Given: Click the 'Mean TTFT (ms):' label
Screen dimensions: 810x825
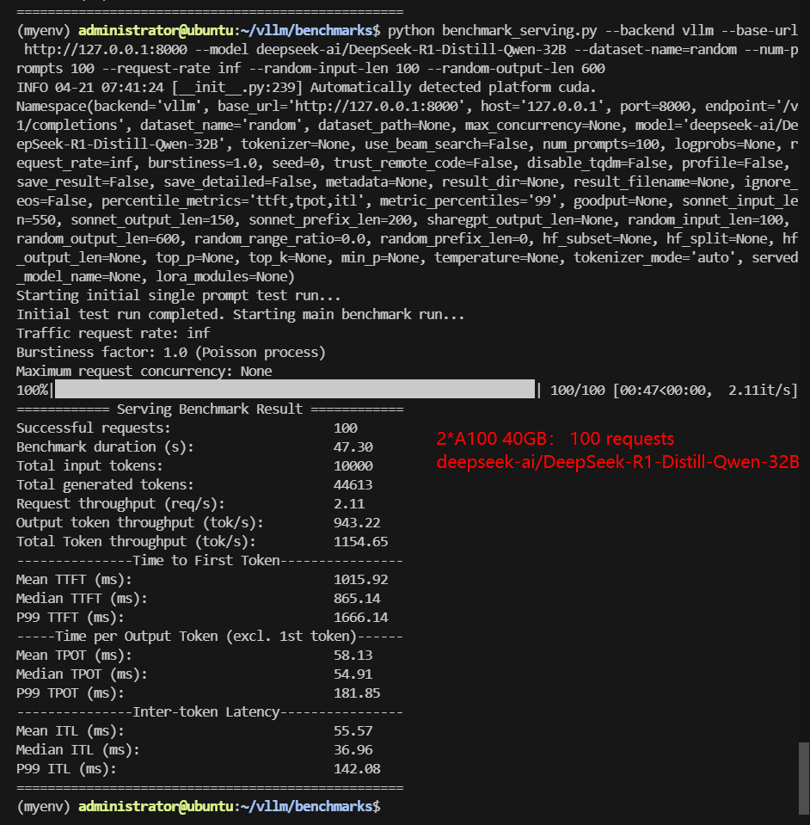Looking at the screenshot, I should click(74, 579).
